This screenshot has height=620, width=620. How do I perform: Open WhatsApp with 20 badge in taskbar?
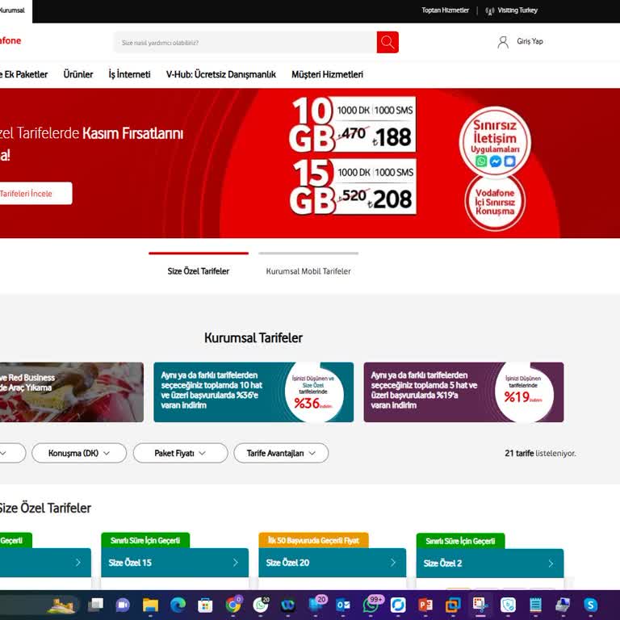(x=261, y=605)
